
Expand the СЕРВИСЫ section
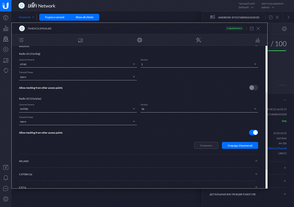[256, 174]
